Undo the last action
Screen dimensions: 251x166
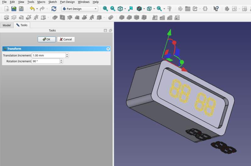click(32, 9)
